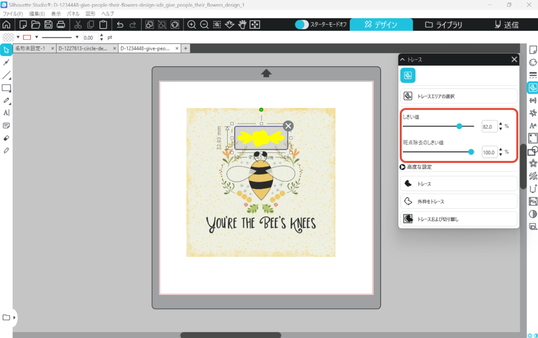Toggle the Starter Mode switch
This screenshot has width=538, height=338.
click(302, 25)
